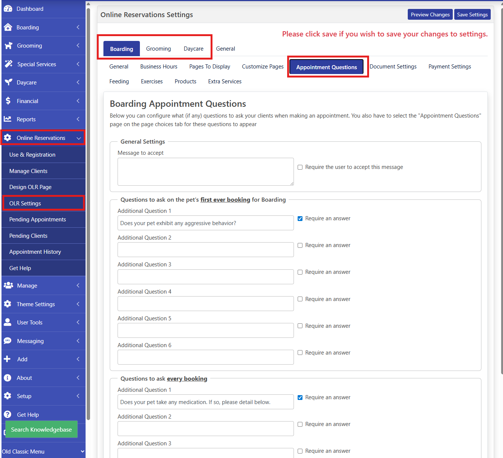503x458 pixels.
Task: Open the Old Classic Menu dropdown
Action: click(x=44, y=451)
